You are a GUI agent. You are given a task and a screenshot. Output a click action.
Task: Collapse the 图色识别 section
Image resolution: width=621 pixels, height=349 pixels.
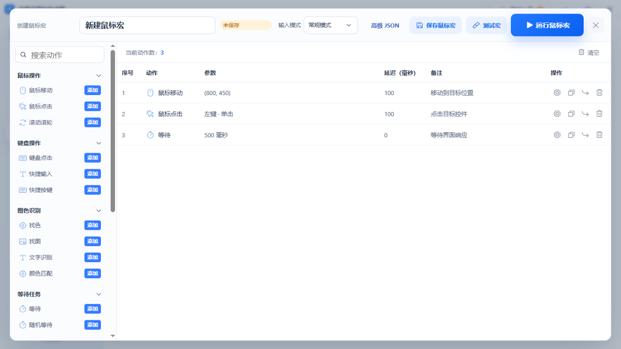tap(98, 210)
